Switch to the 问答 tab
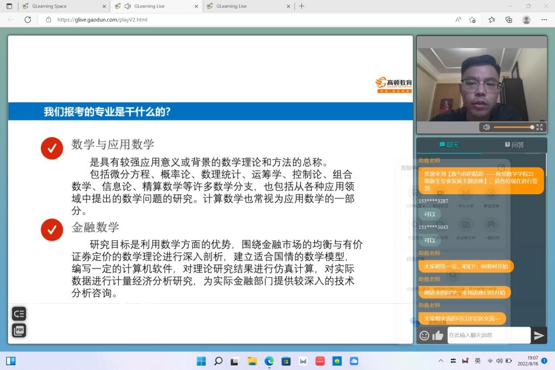The height and width of the screenshot is (370, 555). (x=514, y=145)
